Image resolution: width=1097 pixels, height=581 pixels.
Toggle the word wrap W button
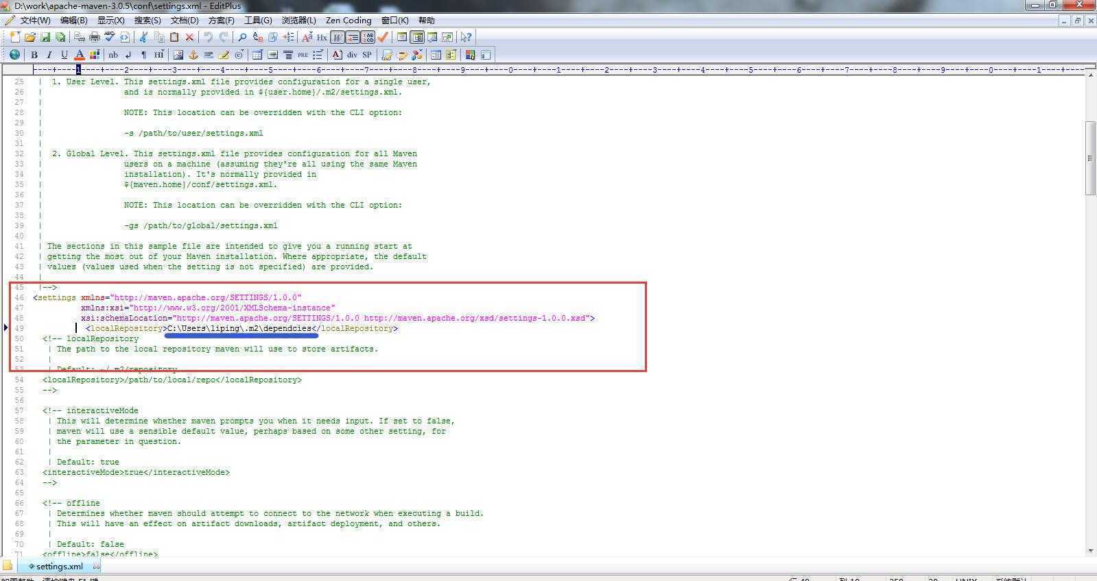(x=338, y=37)
